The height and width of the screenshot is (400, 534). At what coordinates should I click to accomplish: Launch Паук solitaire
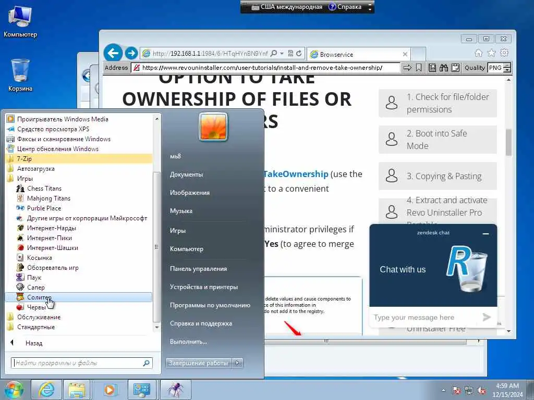(34, 278)
